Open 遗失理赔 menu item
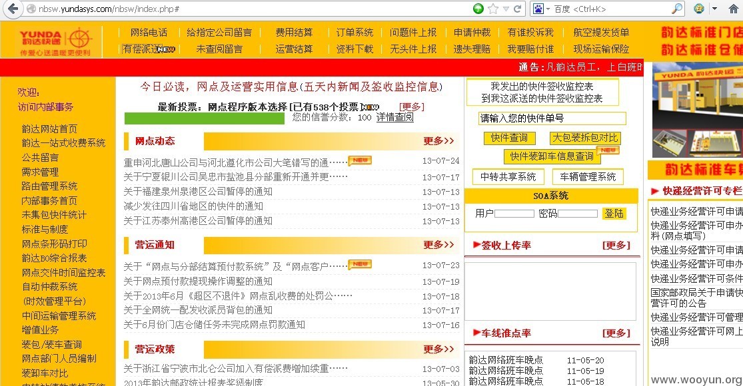Screen dimensions: 743x386 tap(472, 49)
